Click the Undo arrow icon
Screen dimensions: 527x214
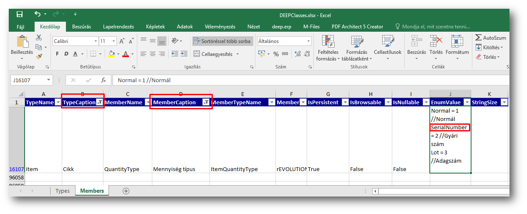tap(38, 15)
